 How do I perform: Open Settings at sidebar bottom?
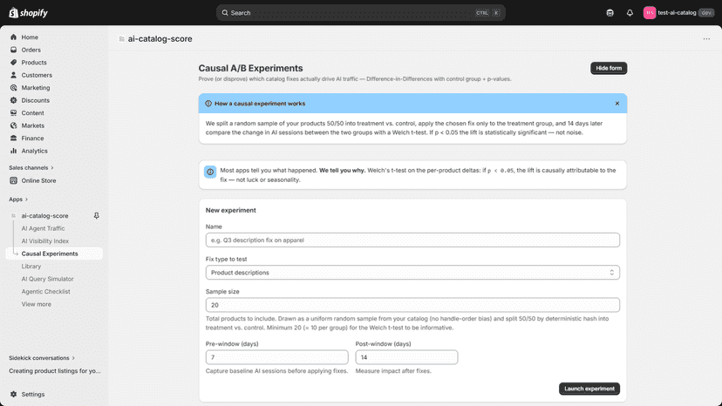point(32,395)
